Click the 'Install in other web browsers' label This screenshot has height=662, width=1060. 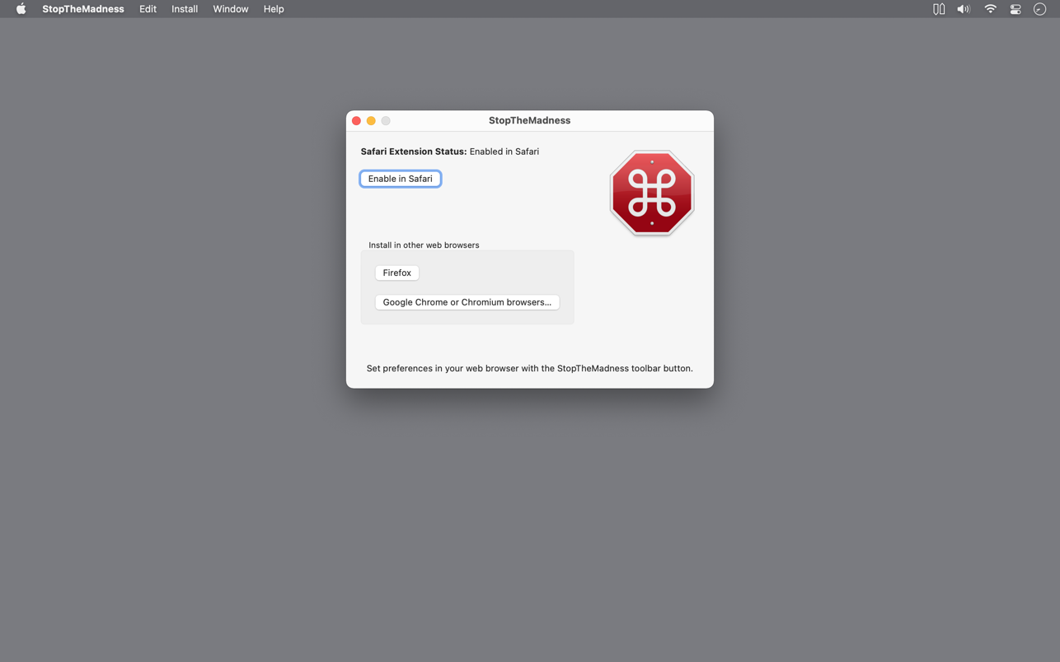[424, 245]
